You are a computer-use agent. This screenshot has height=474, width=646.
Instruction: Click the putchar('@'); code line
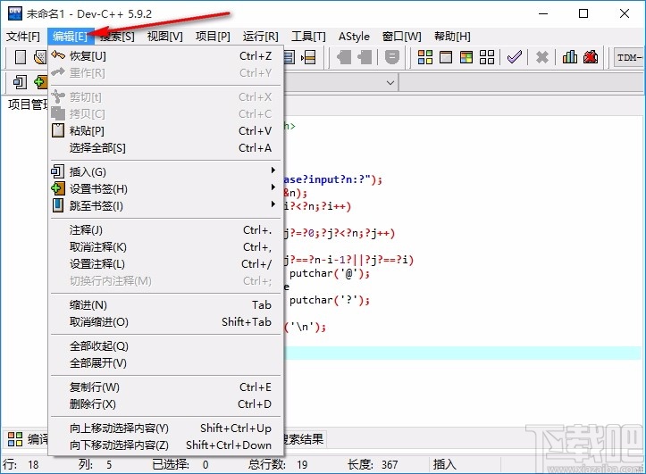[x=329, y=273]
